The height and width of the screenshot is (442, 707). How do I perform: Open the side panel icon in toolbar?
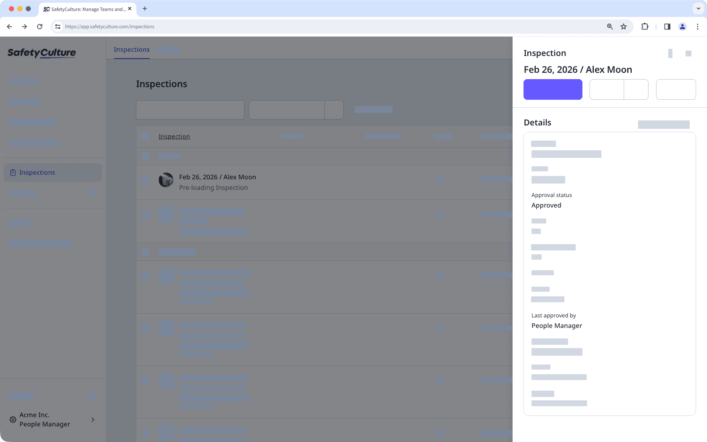coord(667,26)
